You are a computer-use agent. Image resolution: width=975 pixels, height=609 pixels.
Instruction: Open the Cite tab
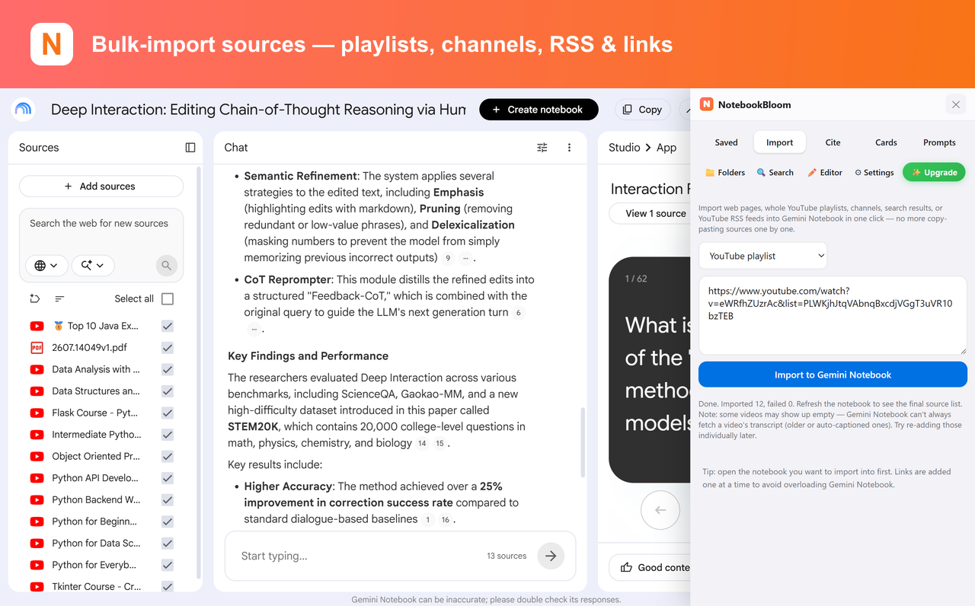pyautogui.click(x=833, y=142)
